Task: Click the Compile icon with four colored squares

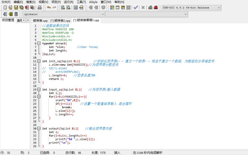Action: [112, 7]
